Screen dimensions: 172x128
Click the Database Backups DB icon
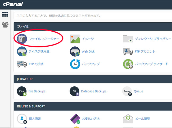click(74, 91)
